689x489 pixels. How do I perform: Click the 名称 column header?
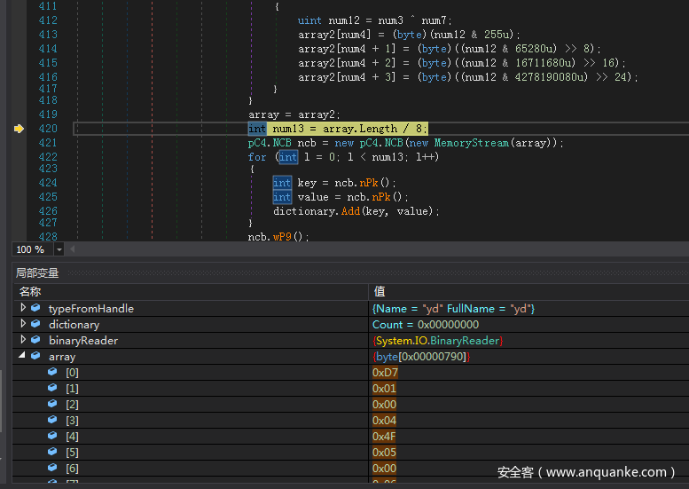30,291
